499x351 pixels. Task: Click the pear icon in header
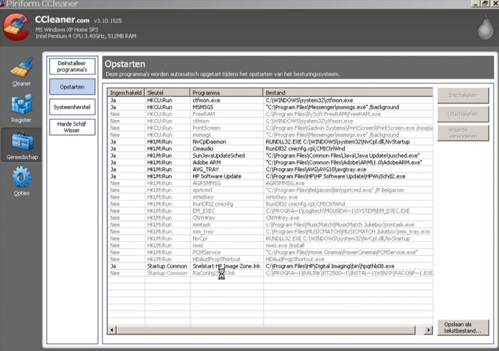coord(485,28)
